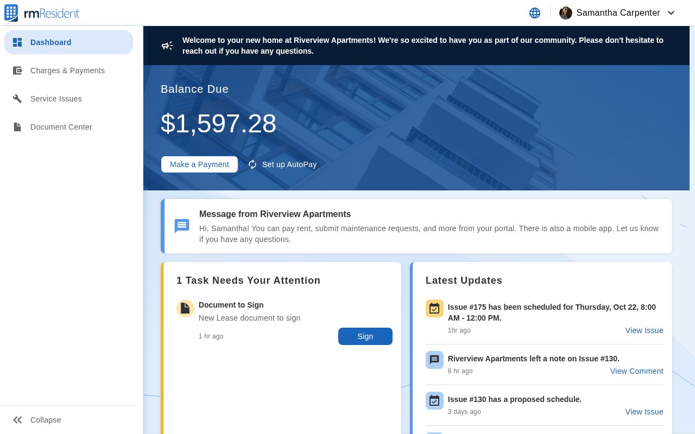Click the $1,597.28 balance amount

click(218, 124)
